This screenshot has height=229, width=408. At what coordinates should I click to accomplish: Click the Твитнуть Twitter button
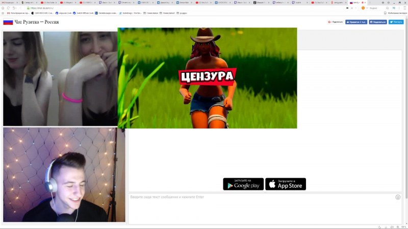(396, 22)
